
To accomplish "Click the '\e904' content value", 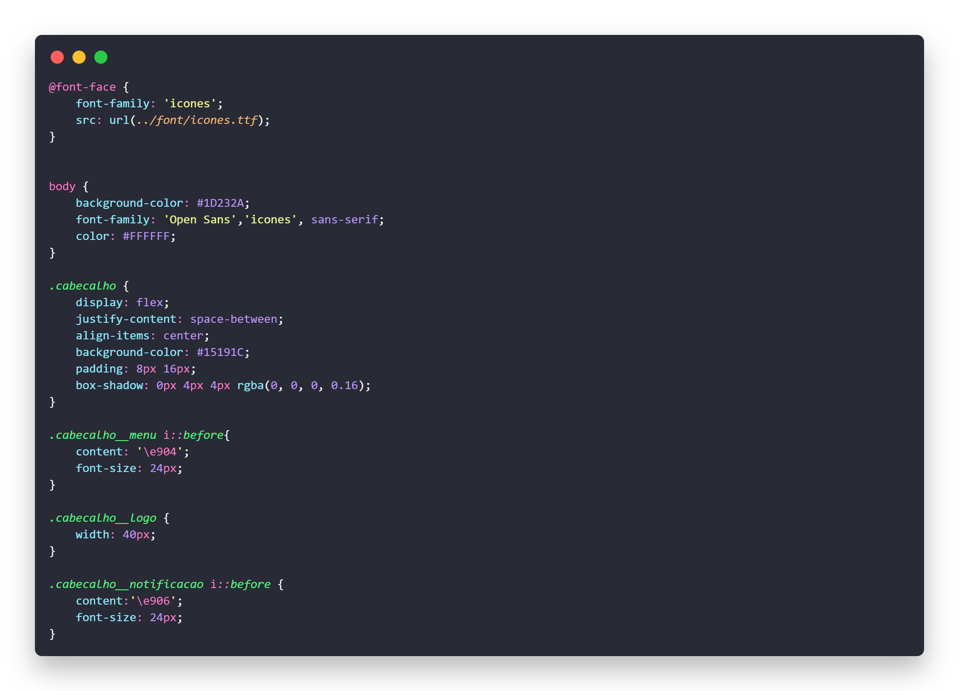I will pyautogui.click(x=160, y=452).
